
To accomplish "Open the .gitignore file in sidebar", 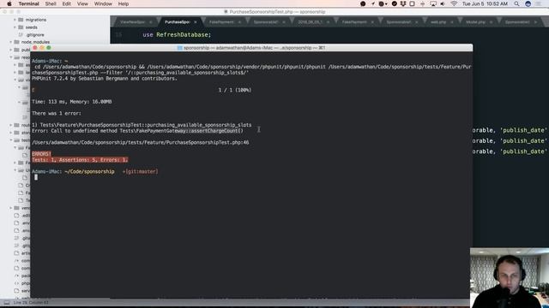I will coord(35,35).
